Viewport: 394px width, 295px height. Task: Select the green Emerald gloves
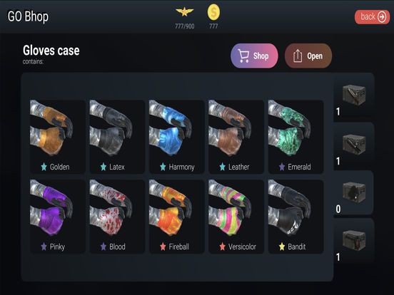pyautogui.click(x=295, y=137)
